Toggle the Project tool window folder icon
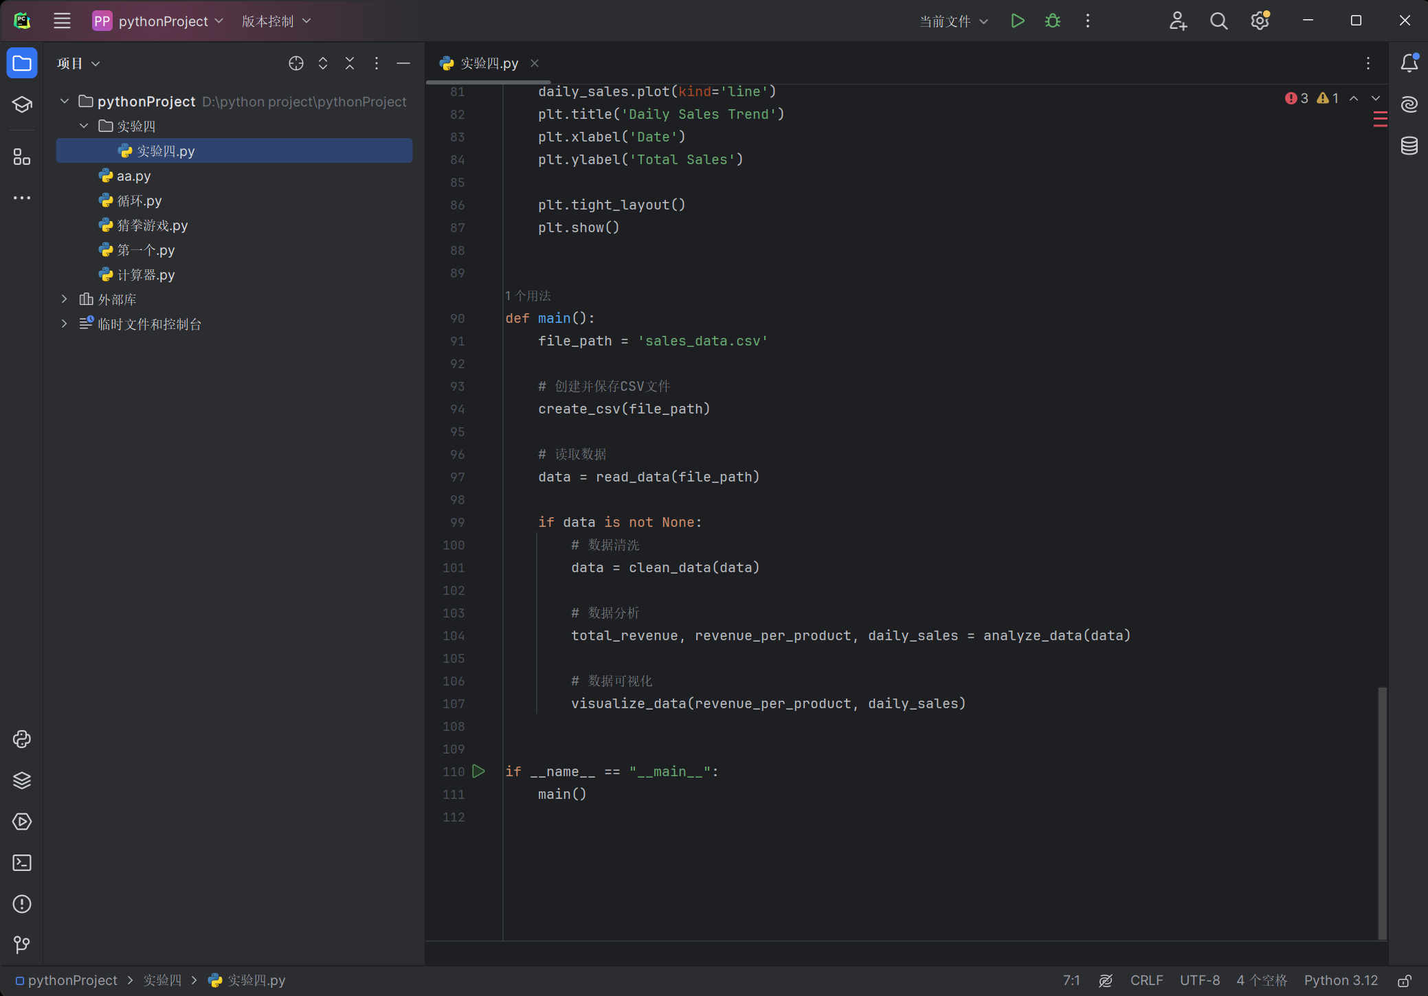The image size is (1428, 996). tap(22, 63)
